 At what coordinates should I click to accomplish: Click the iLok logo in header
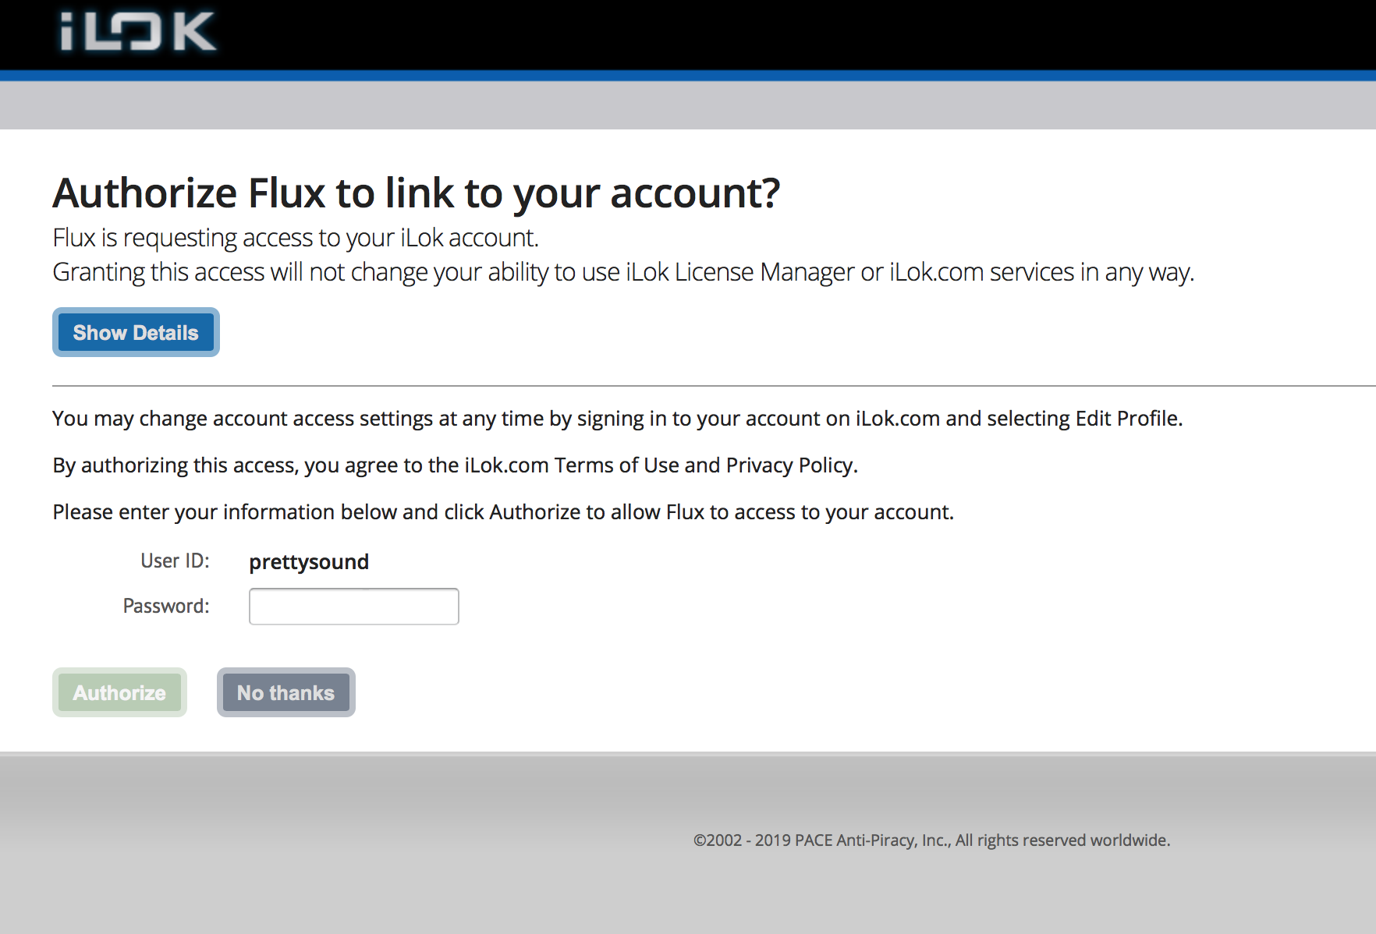pyautogui.click(x=138, y=32)
